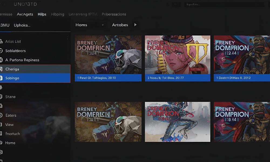Expand the arrow next to Artobes
The image size is (270, 162).
coord(135,25)
